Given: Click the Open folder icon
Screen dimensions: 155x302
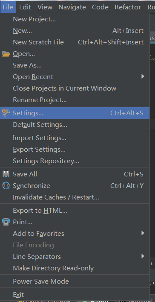Looking at the screenshot, I should pos(6,54).
